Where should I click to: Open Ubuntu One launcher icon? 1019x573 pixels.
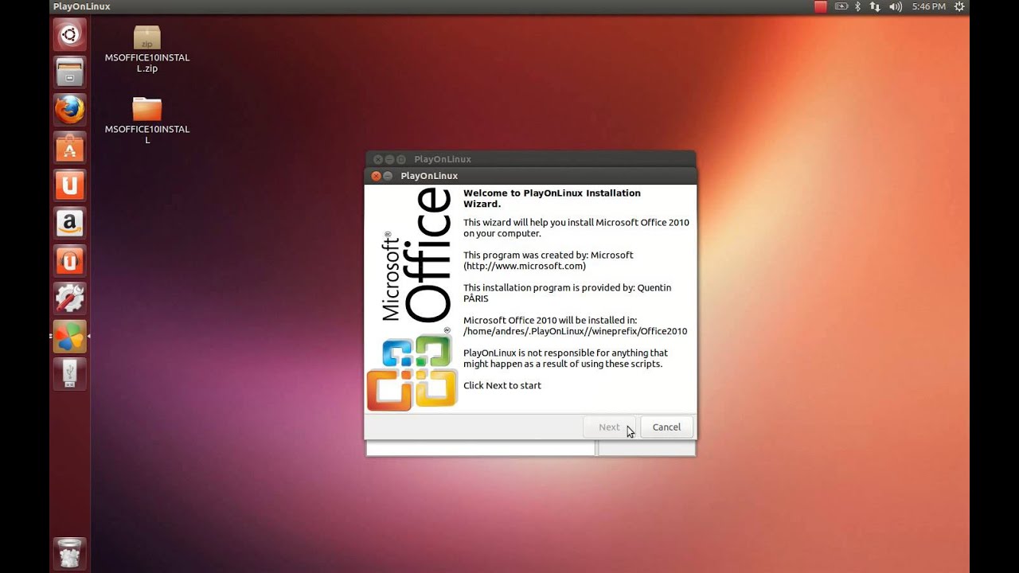tap(69, 185)
